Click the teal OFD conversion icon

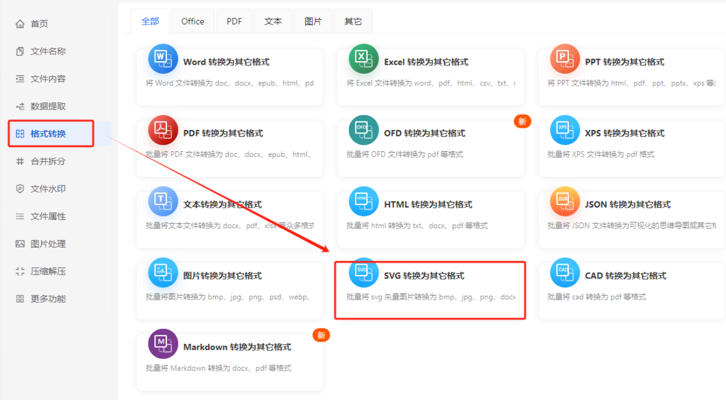pyautogui.click(x=364, y=130)
